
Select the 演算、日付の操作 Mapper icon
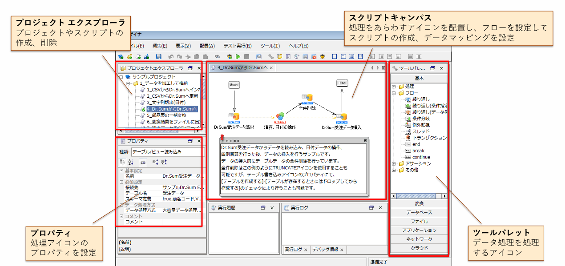(280, 117)
